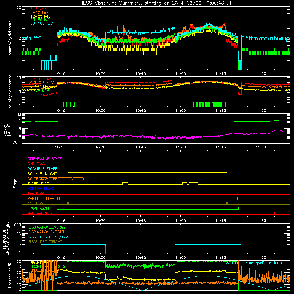Click the 11:00 tick under the top plot
The height and width of the screenshot is (294, 294).
point(180,73)
